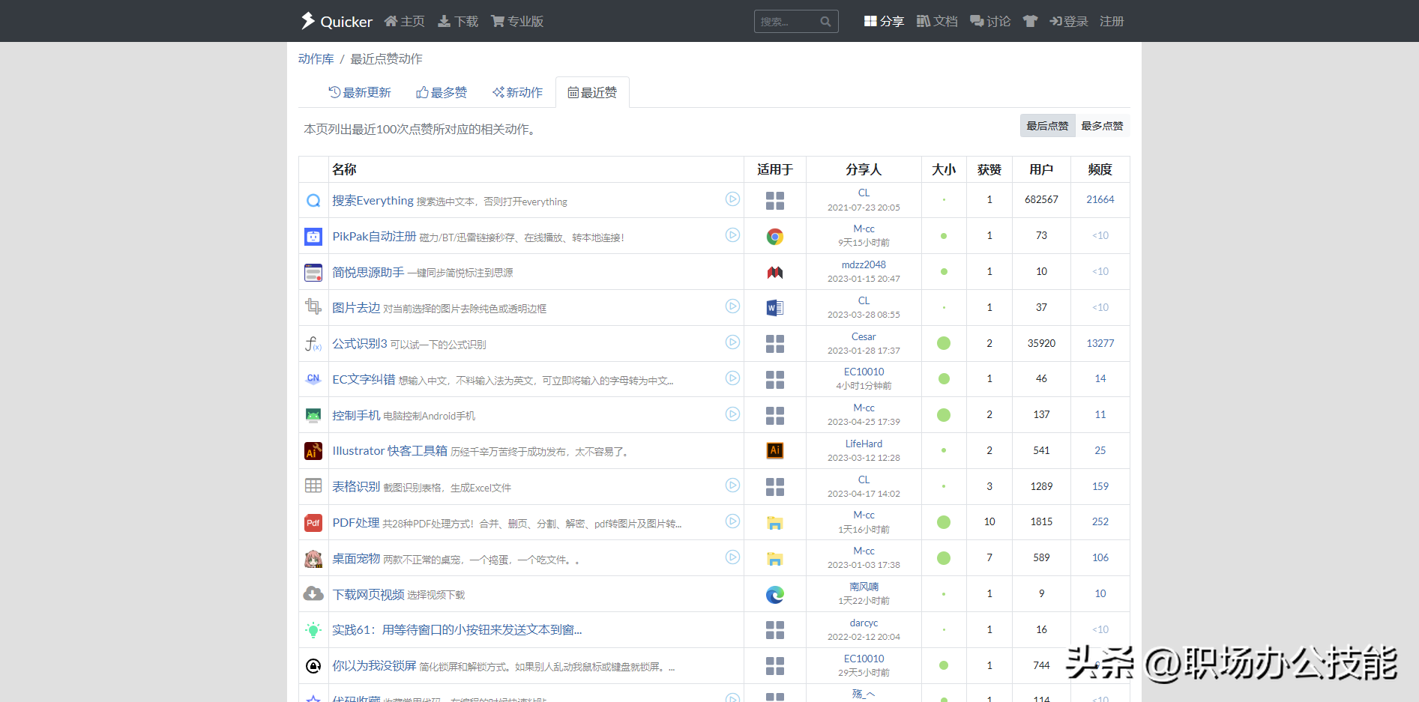Open sharer darcyc profile link
The width and height of the screenshot is (1419, 702).
tap(864, 623)
